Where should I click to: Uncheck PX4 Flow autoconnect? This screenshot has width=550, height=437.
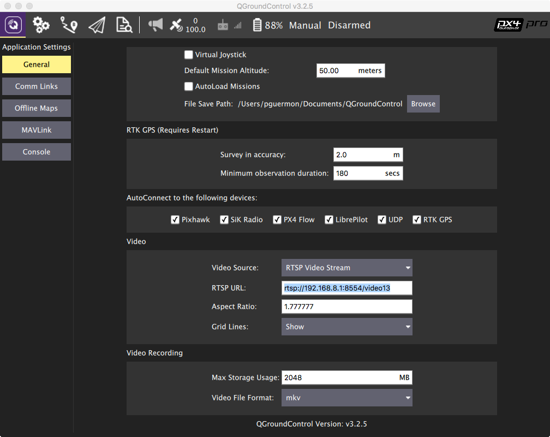point(277,220)
